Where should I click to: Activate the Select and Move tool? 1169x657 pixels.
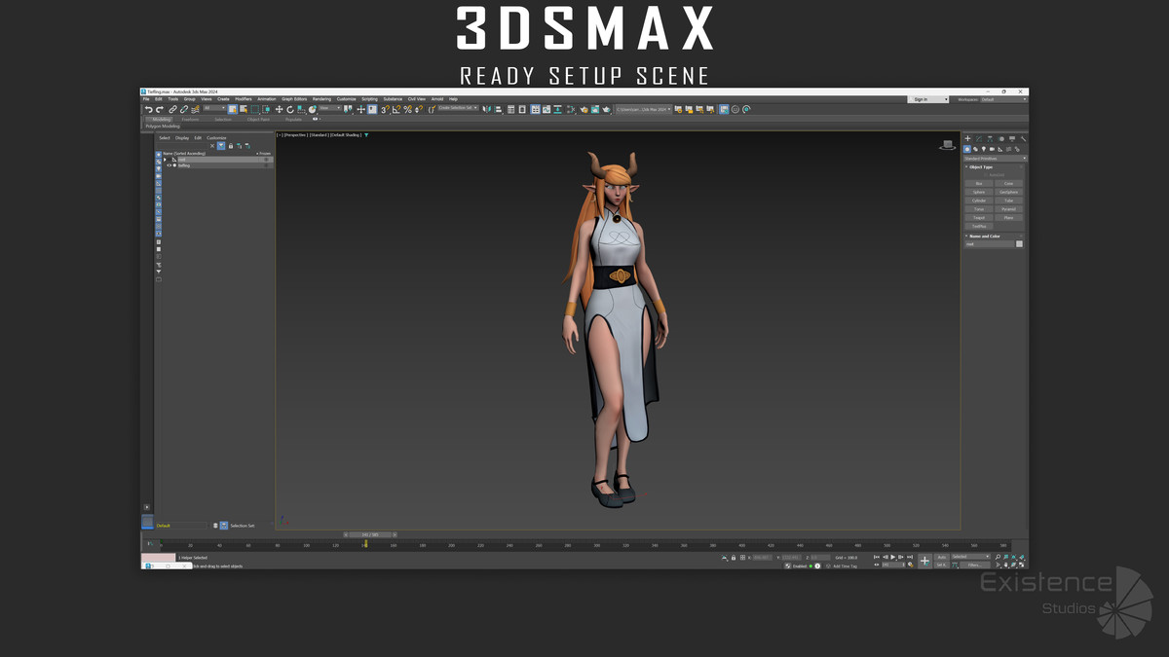click(279, 109)
